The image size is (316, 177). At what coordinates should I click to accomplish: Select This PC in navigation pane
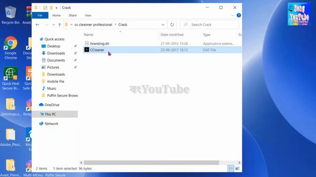tap(55, 114)
